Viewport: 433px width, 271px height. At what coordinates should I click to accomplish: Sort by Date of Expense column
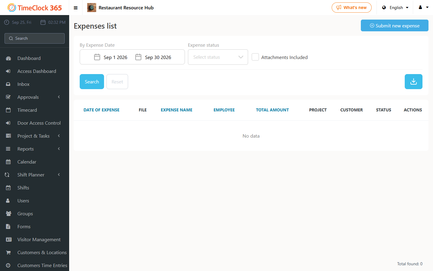click(101, 110)
